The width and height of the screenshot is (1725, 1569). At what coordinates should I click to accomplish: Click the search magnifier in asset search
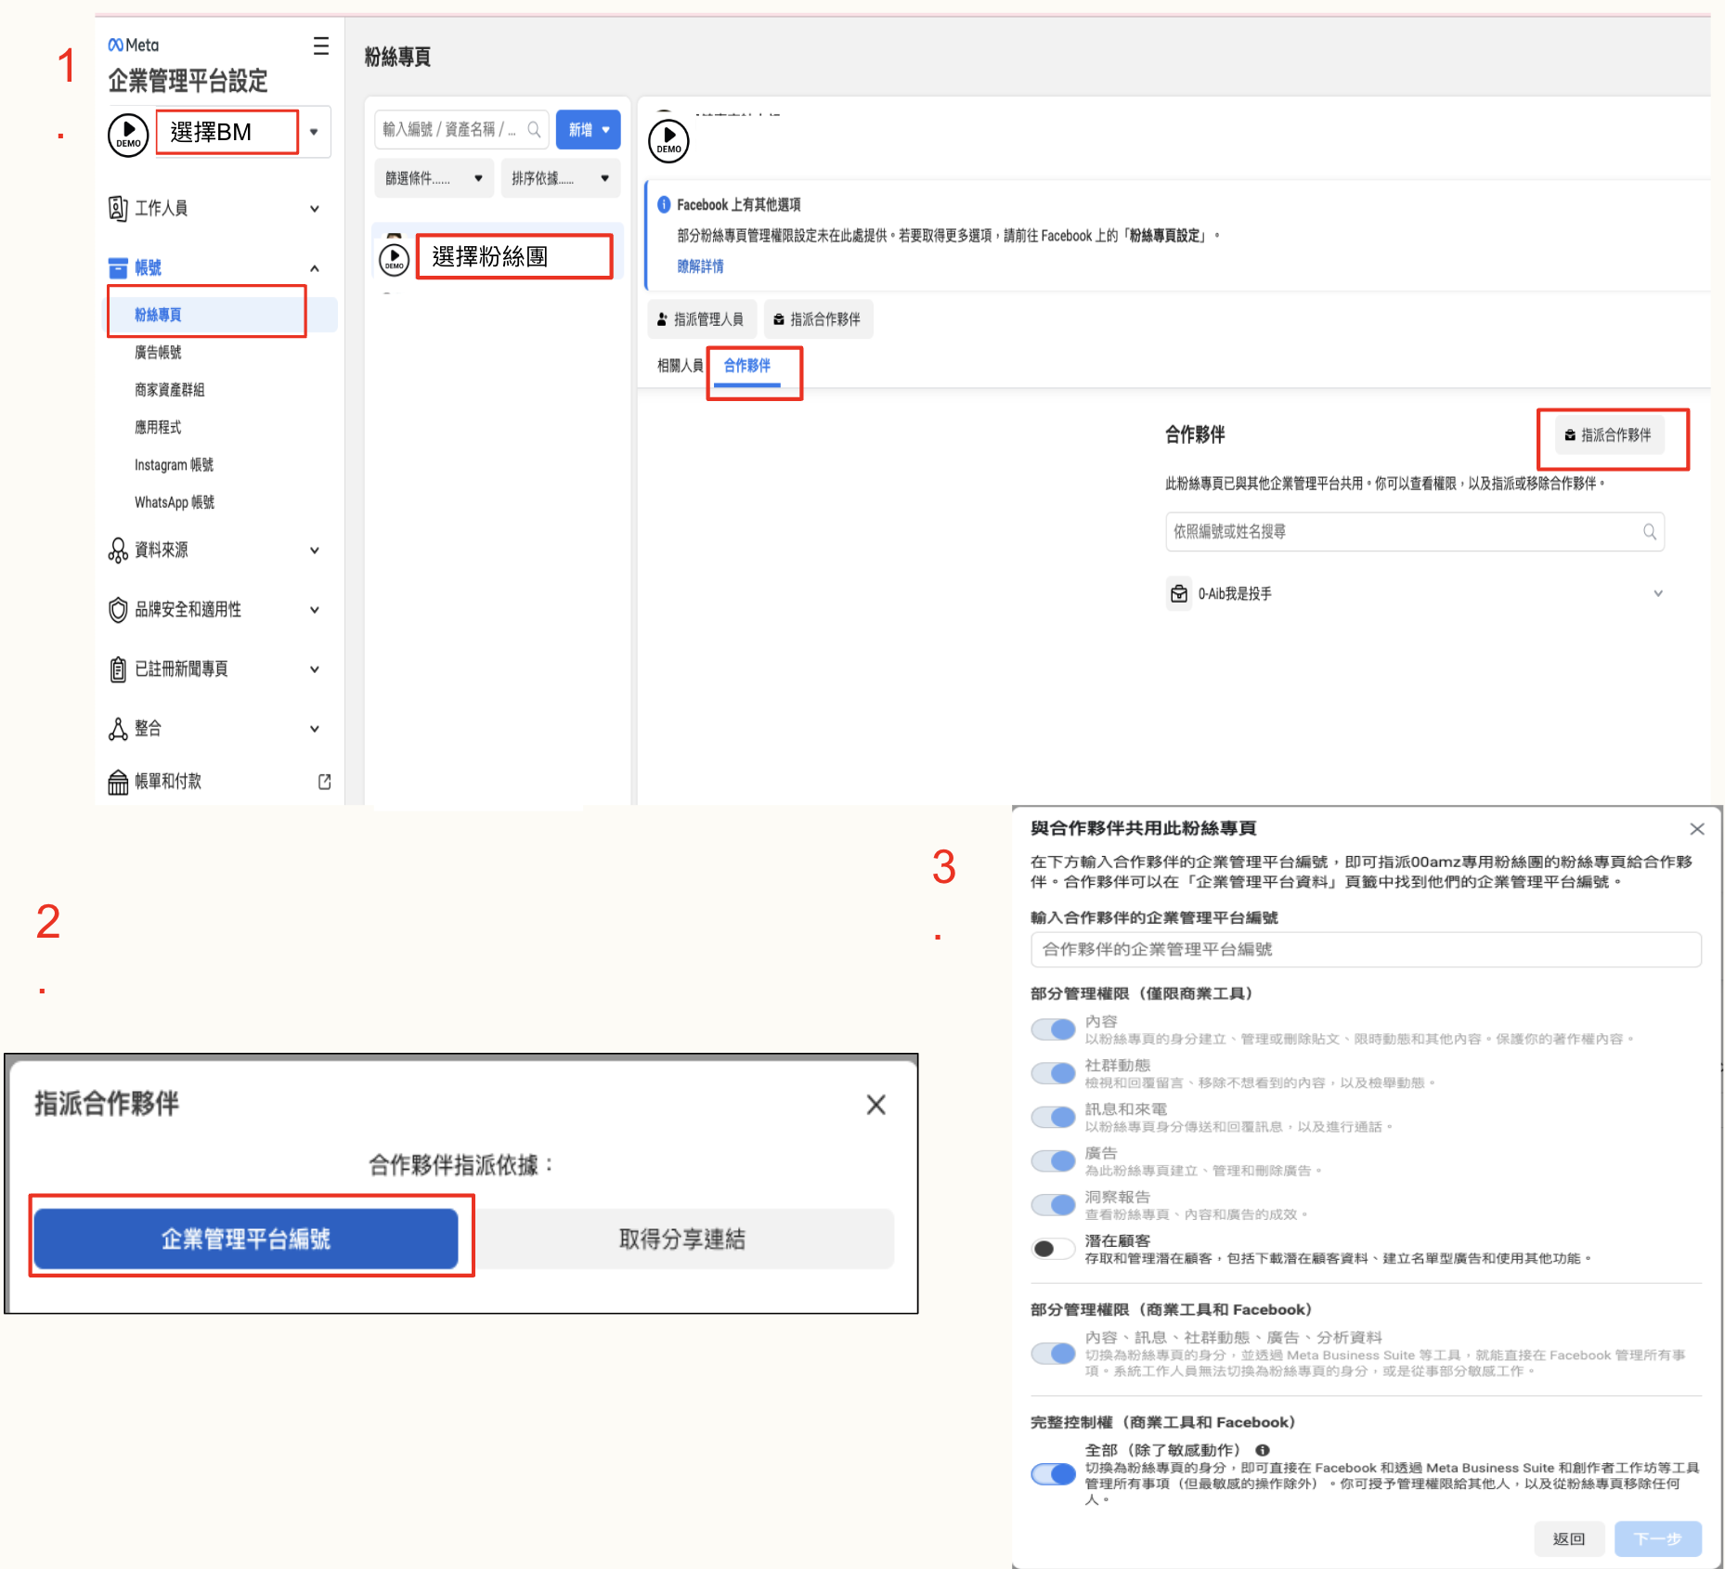coord(534,129)
